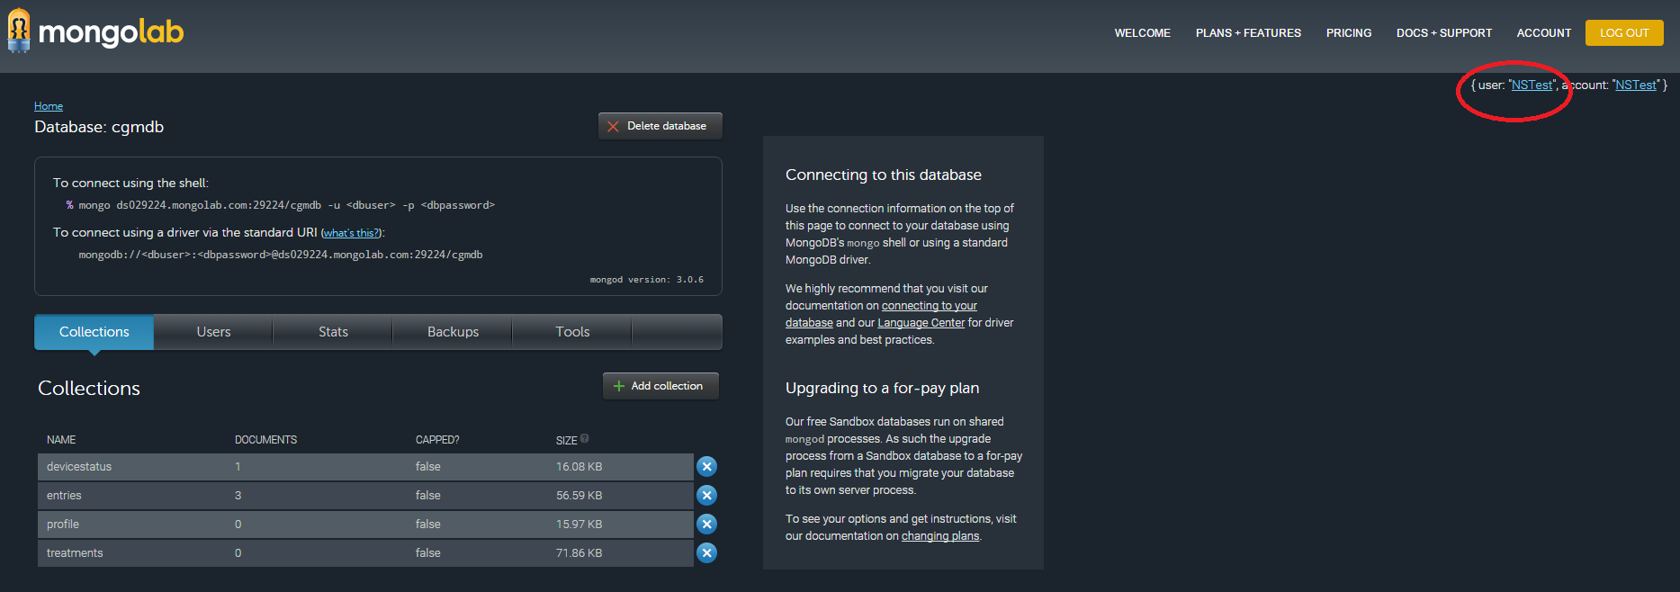Click the delete icon for entries collection

coord(706,495)
